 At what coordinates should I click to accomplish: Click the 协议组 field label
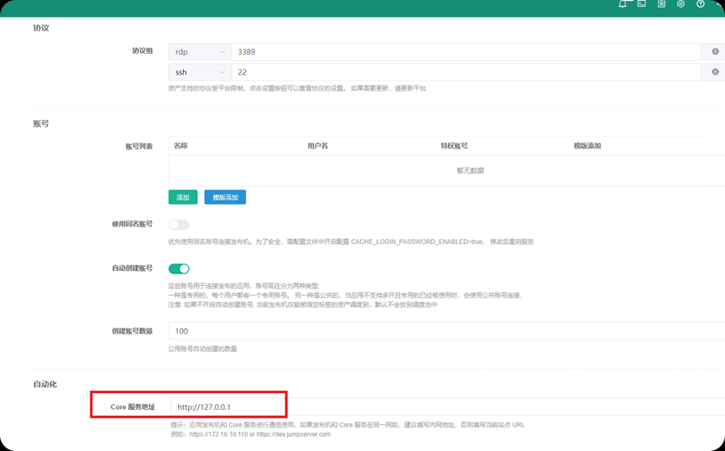(143, 51)
